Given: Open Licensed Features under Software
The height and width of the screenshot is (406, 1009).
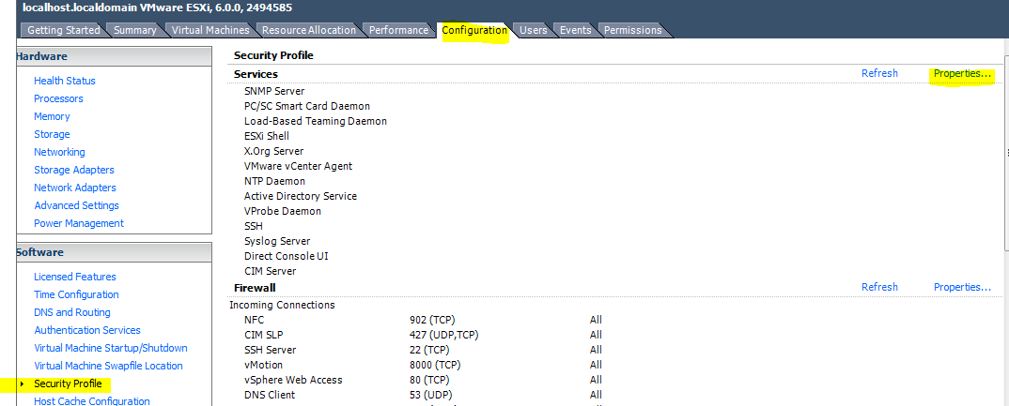Looking at the screenshot, I should click(x=74, y=277).
